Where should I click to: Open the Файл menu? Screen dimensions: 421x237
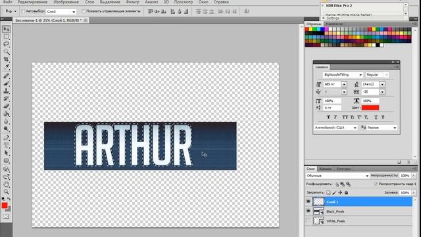click(x=7, y=2)
